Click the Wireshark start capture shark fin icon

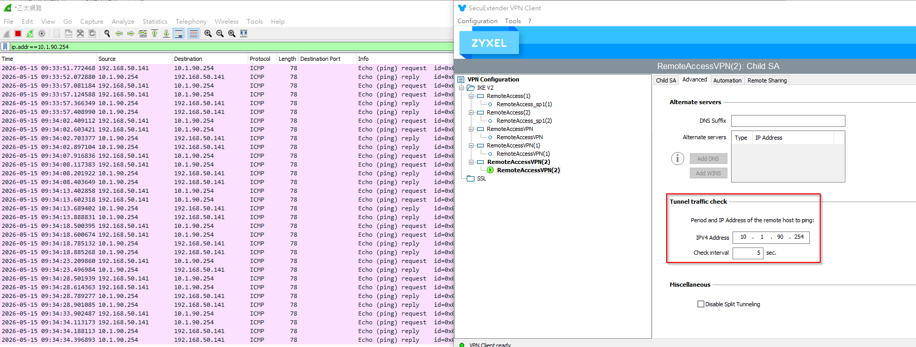(x=7, y=34)
